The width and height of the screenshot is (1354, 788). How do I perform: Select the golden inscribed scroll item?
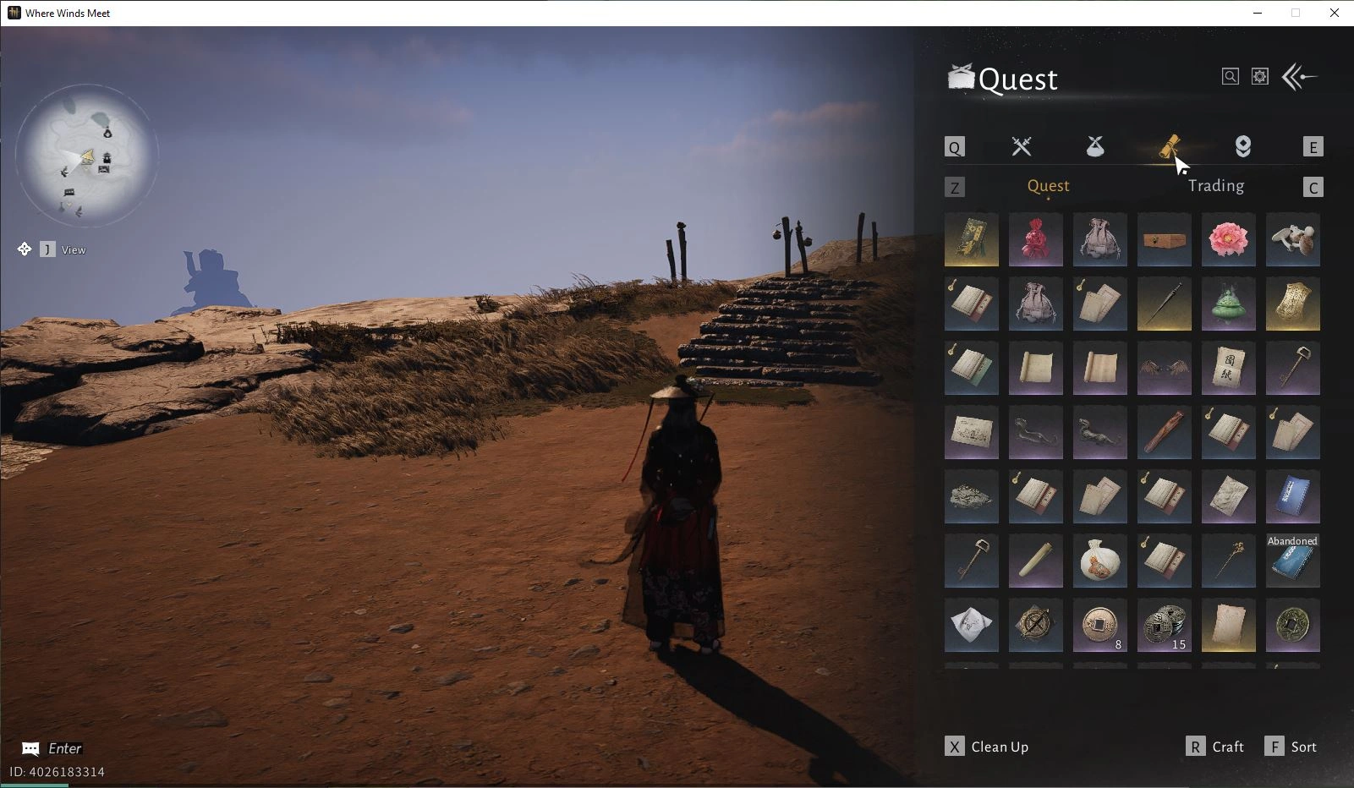(x=1292, y=304)
